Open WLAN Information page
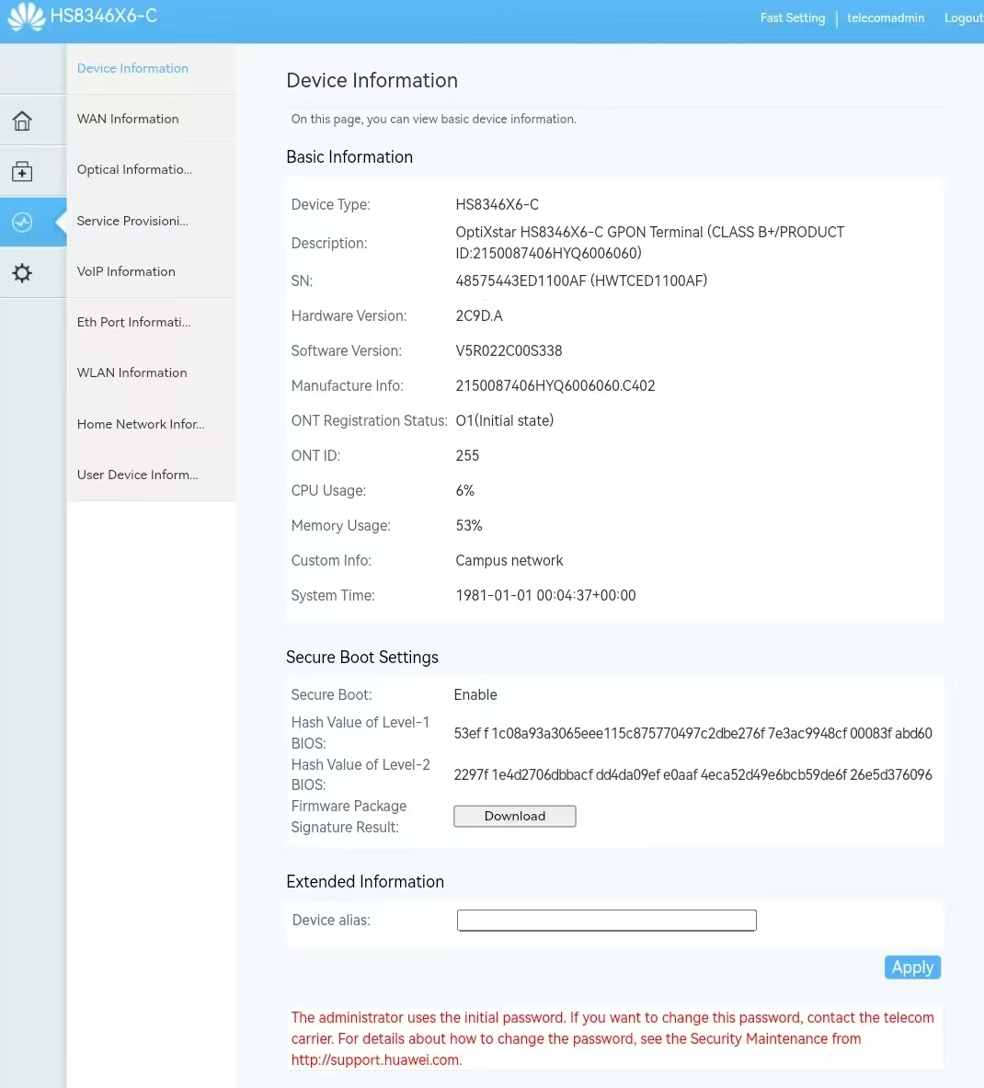984x1088 pixels. (x=132, y=372)
